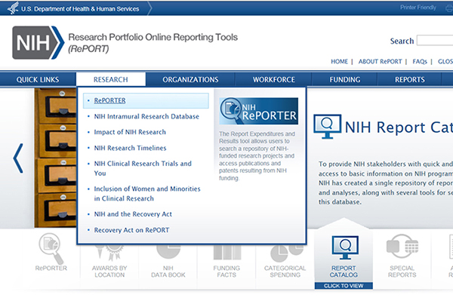Open the Quick Links menu
This screenshot has width=453, height=298.
38,79
